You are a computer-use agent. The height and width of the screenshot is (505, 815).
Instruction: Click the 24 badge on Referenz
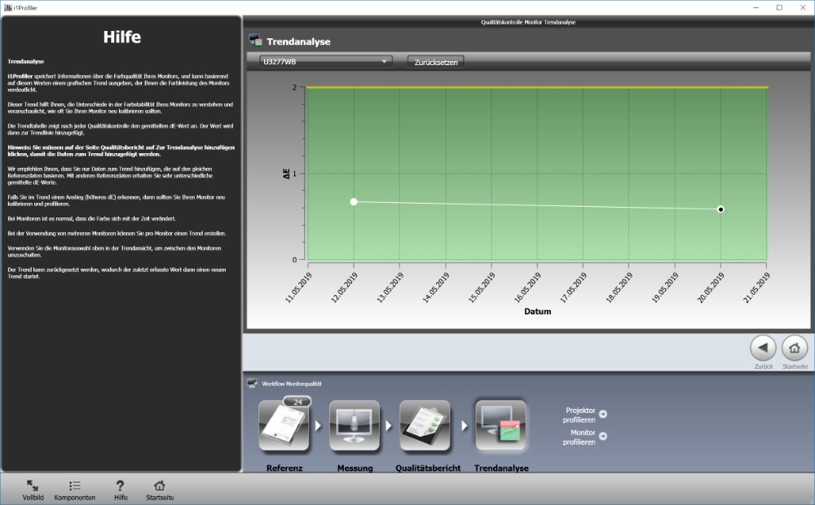coord(297,402)
